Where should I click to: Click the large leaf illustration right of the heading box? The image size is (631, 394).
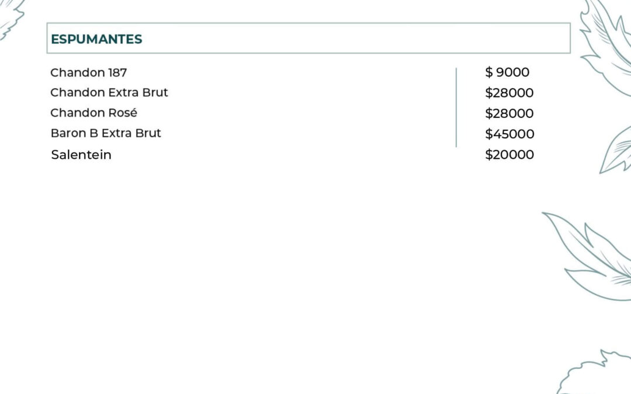[x=605, y=44]
